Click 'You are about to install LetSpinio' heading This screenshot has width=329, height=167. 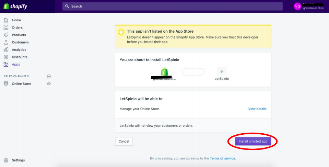[149, 60]
